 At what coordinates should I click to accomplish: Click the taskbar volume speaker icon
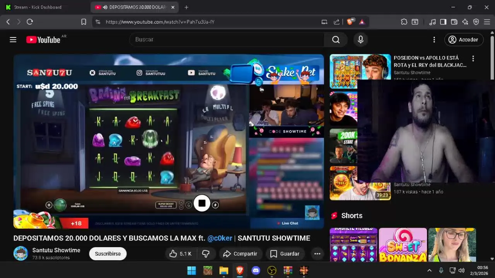click(461, 271)
